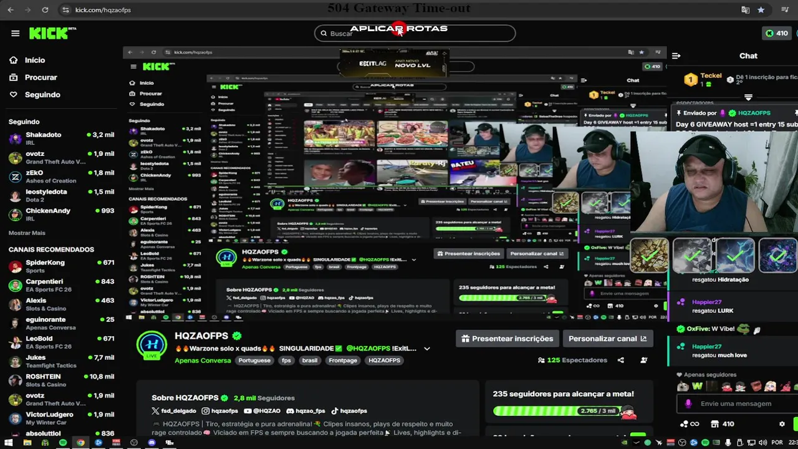798x449 pixels.
Task: Collapse chat panel with arrow beside Chat title
Action: (x=676, y=56)
